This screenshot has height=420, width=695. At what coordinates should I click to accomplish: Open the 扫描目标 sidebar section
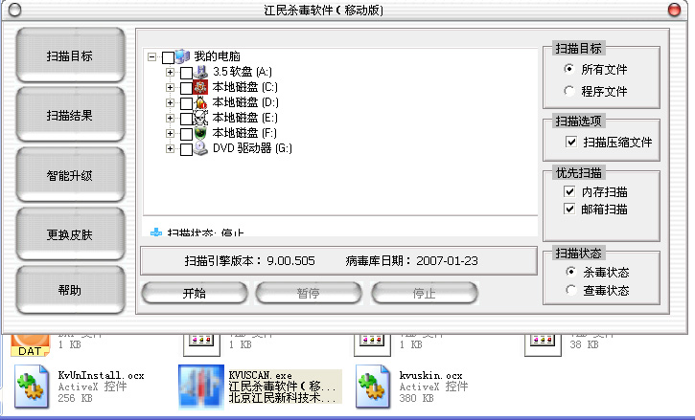70,55
